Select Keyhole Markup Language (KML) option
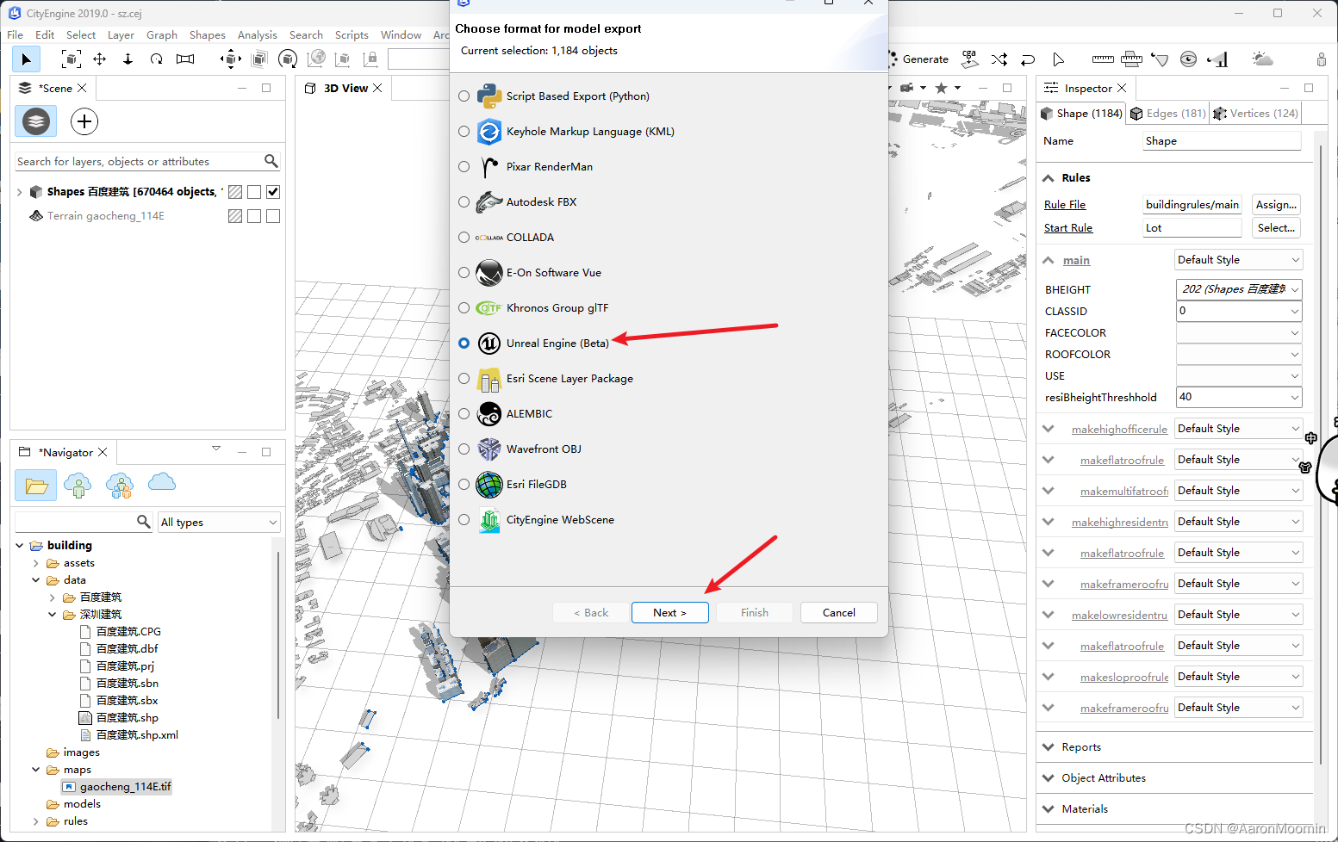Image resolution: width=1338 pixels, height=842 pixels. [x=464, y=132]
